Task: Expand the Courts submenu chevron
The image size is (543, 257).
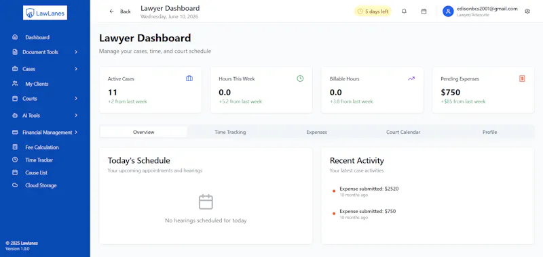Action: (x=76, y=98)
